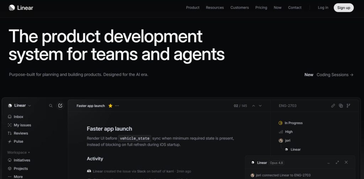
Task: Click the compose new issue icon
Action: [x=60, y=106]
